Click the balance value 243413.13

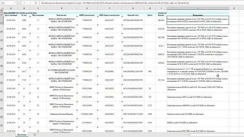click(162, 13)
